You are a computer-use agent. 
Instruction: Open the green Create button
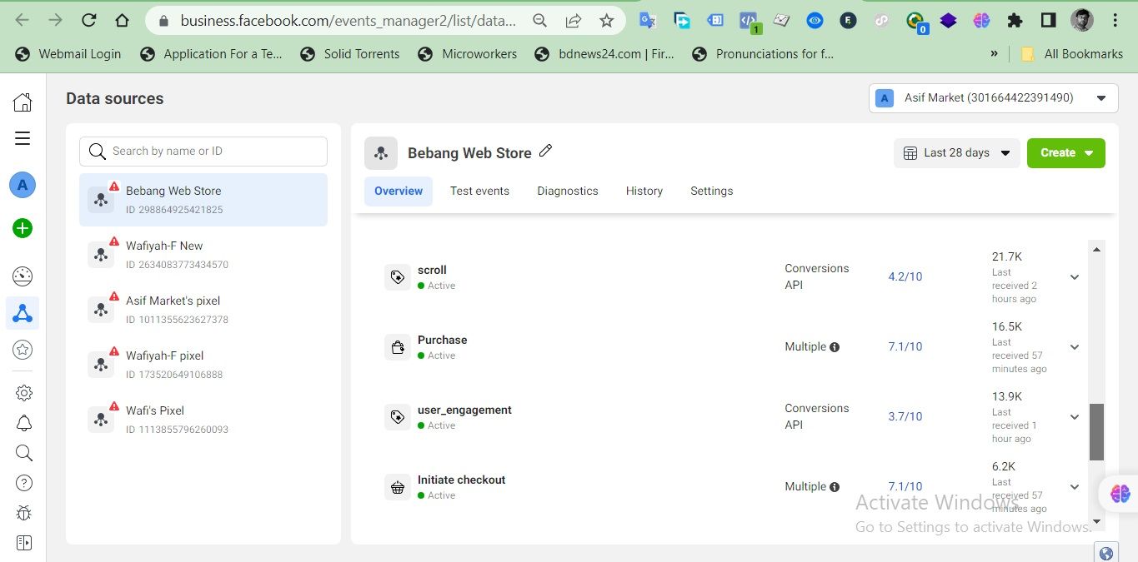pos(1065,153)
